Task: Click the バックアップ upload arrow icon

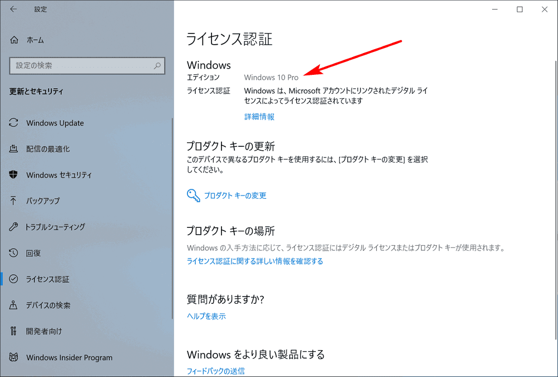Action: [13, 201]
